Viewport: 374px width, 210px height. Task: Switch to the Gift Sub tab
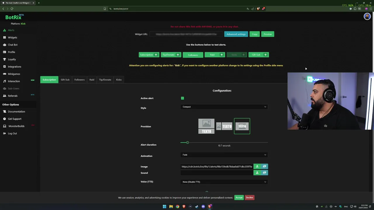click(x=65, y=80)
